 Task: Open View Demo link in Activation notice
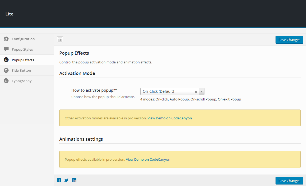pyautogui.click(x=170, y=118)
